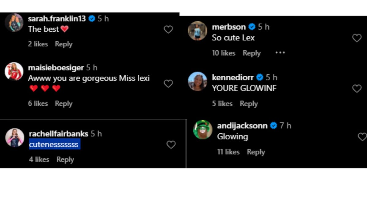Image resolution: width=367 pixels, height=206 pixels.
Task: Click kennediorr's blue verified checkmark
Action: (x=260, y=78)
